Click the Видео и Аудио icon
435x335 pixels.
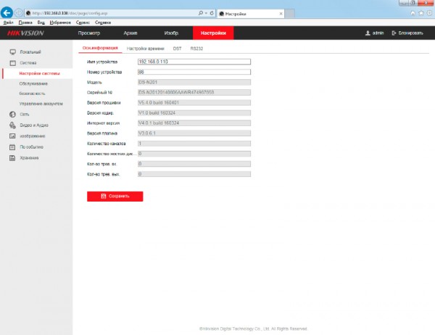[12, 125]
